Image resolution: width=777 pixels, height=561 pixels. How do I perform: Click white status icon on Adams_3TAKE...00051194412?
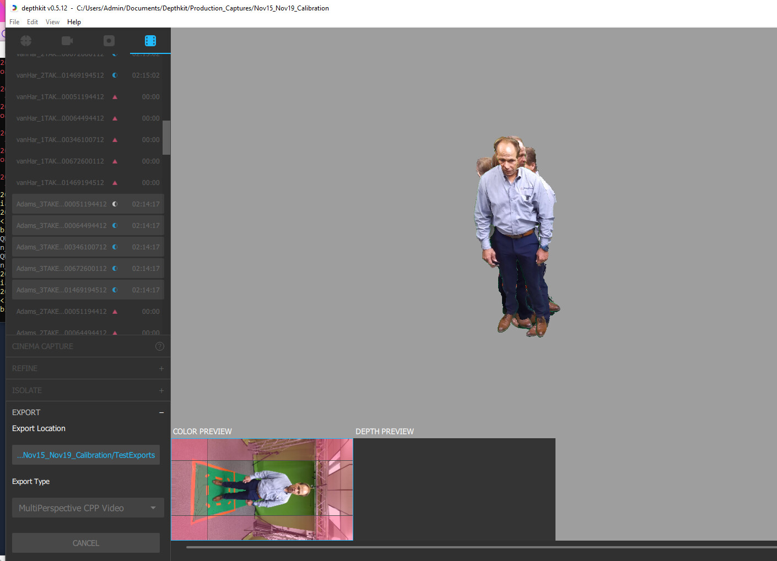click(x=115, y=204)
